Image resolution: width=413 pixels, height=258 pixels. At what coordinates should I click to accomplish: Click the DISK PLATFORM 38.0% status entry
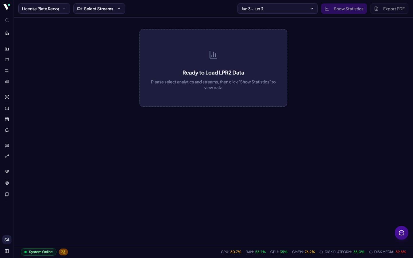(x=342, y=252)
